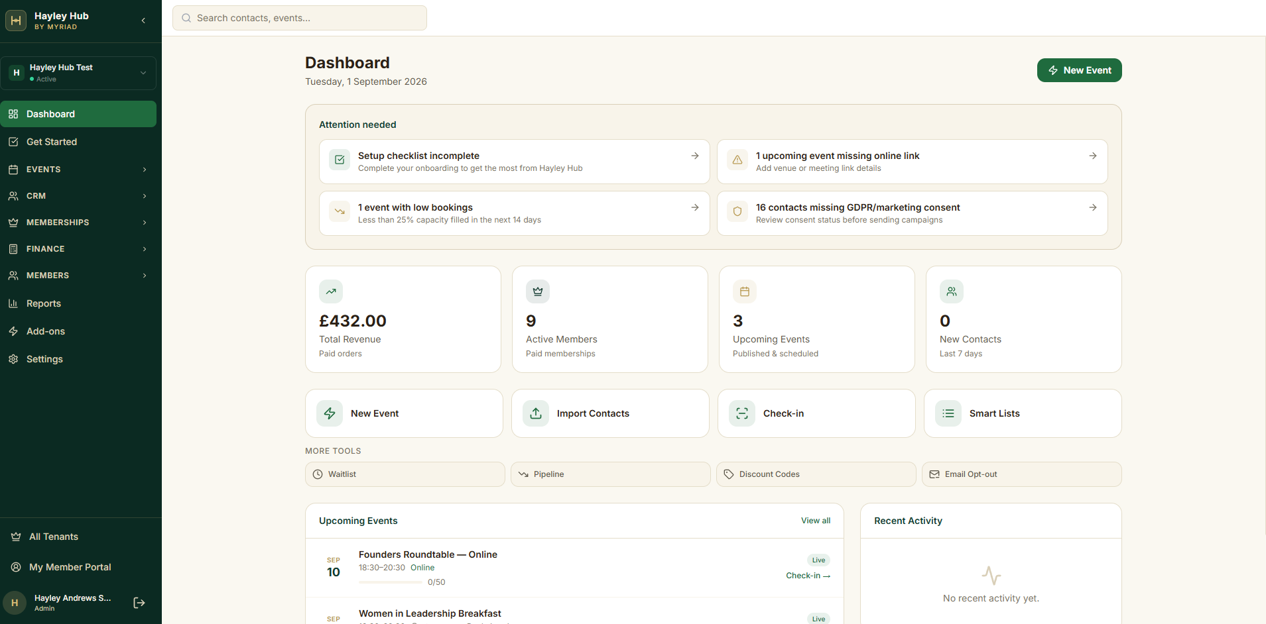Viewport: 1266px width, 624px height.
Task: Open GDPR consent alert via its arrow
Action: click(1093, 207)
